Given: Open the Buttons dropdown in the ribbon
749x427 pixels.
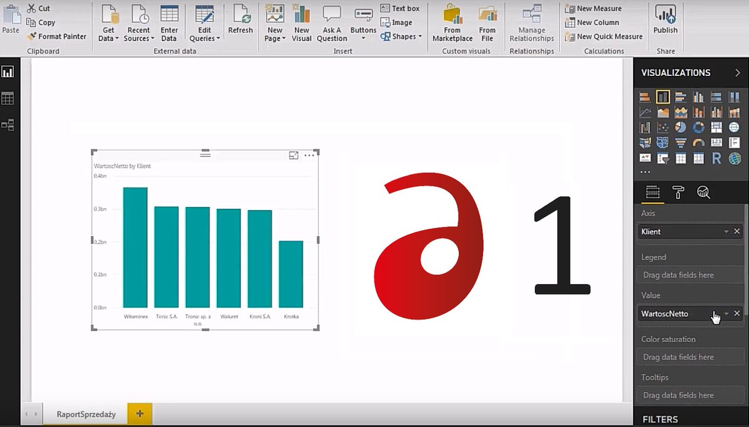Looking at the screenshot, I should [363, 24].
